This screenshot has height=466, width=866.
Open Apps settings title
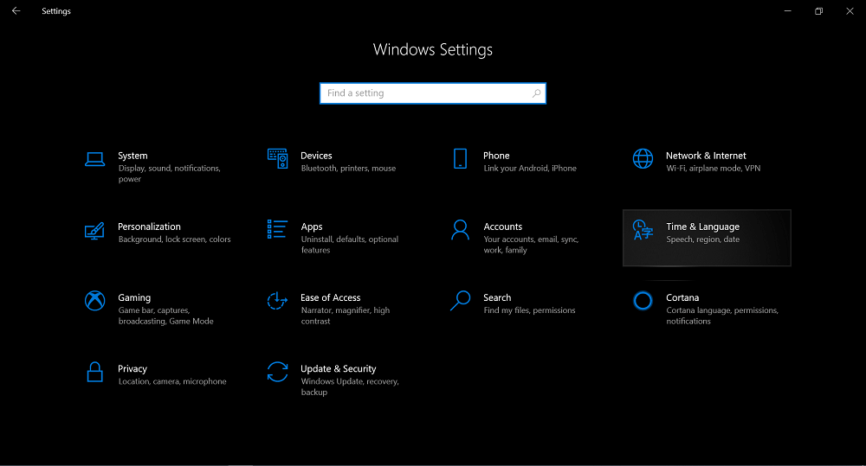[312, 227]
